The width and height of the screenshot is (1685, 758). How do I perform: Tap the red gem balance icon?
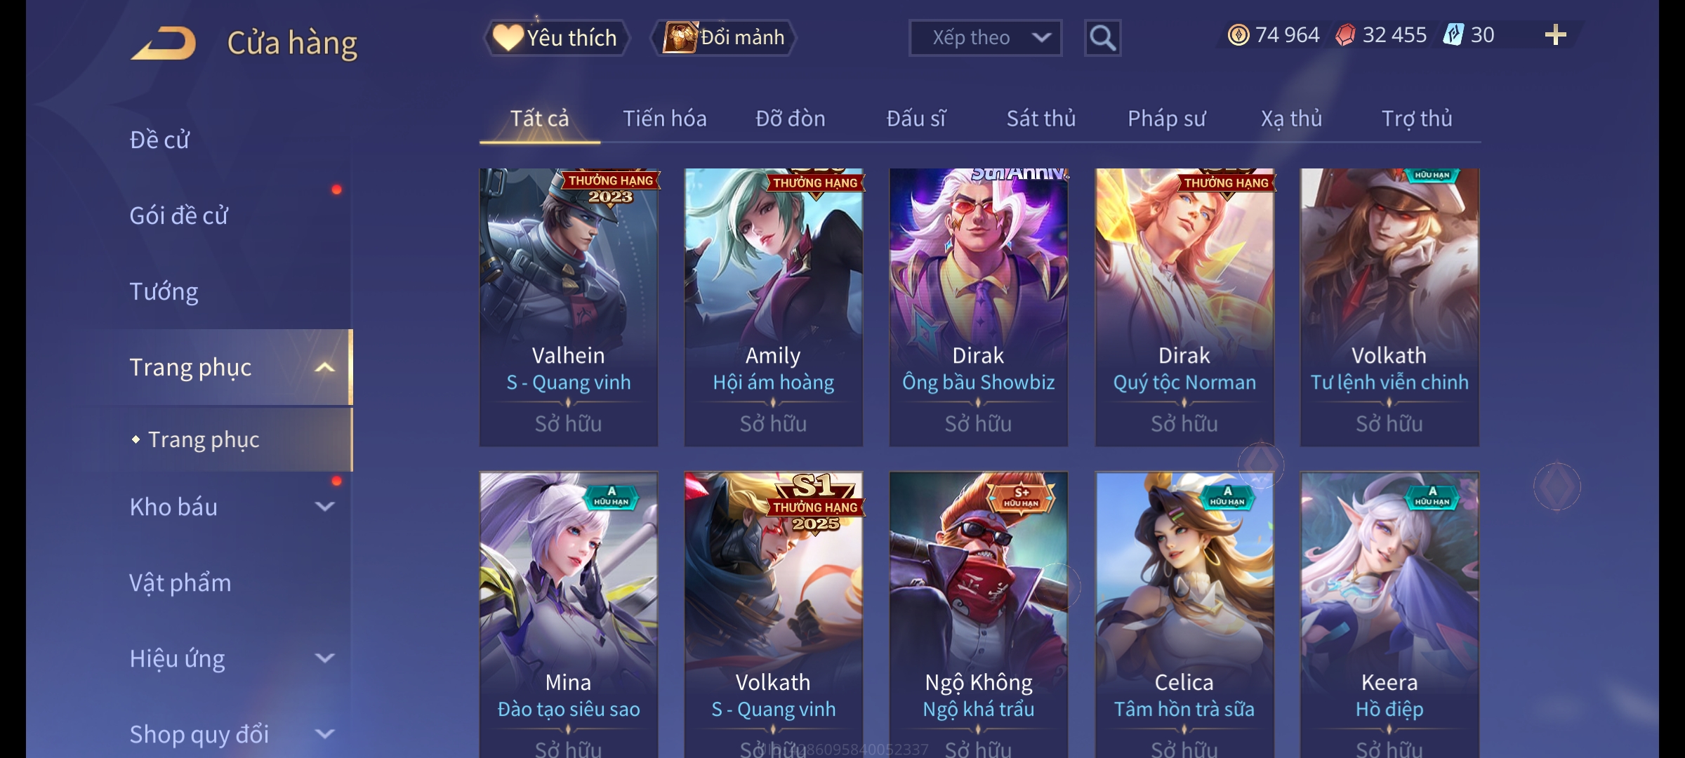[x=1344, y=35]
